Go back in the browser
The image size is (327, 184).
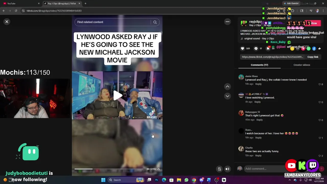[x=4, y=11]
